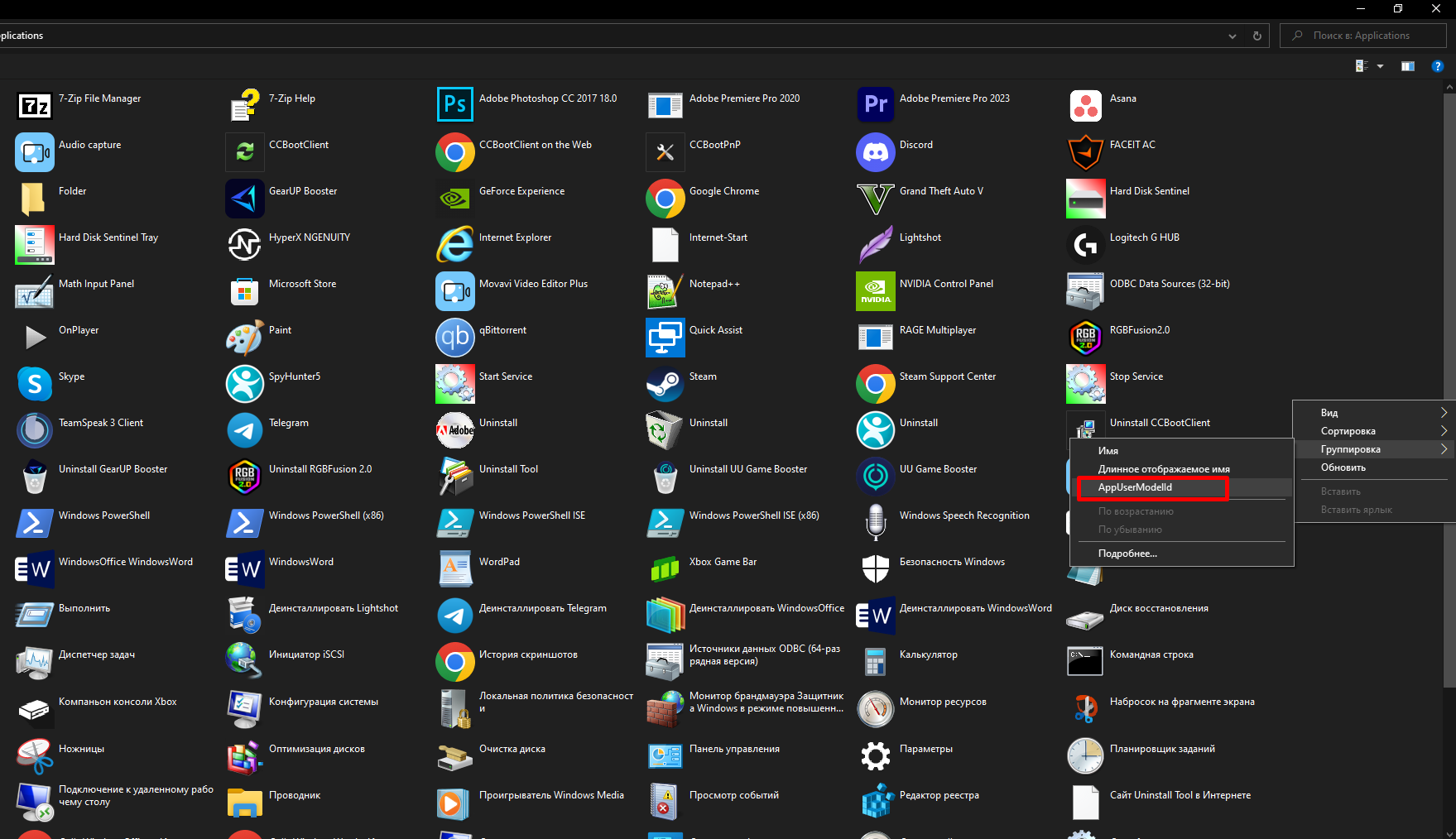
Task: Select the Skype icon
Action: point(34,383)
